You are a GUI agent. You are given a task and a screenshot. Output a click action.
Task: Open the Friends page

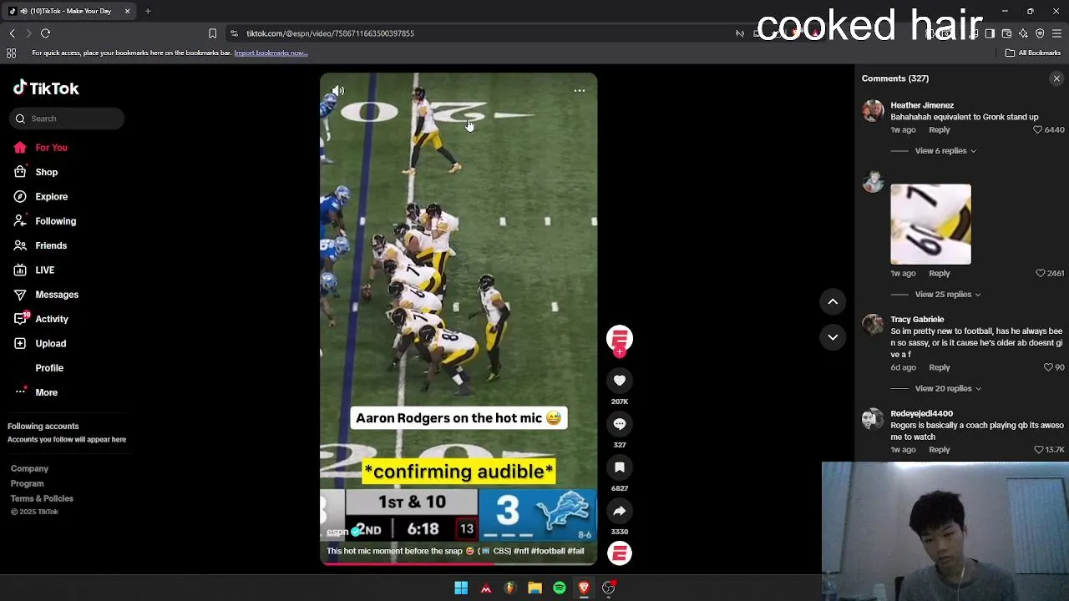[39, 245]
